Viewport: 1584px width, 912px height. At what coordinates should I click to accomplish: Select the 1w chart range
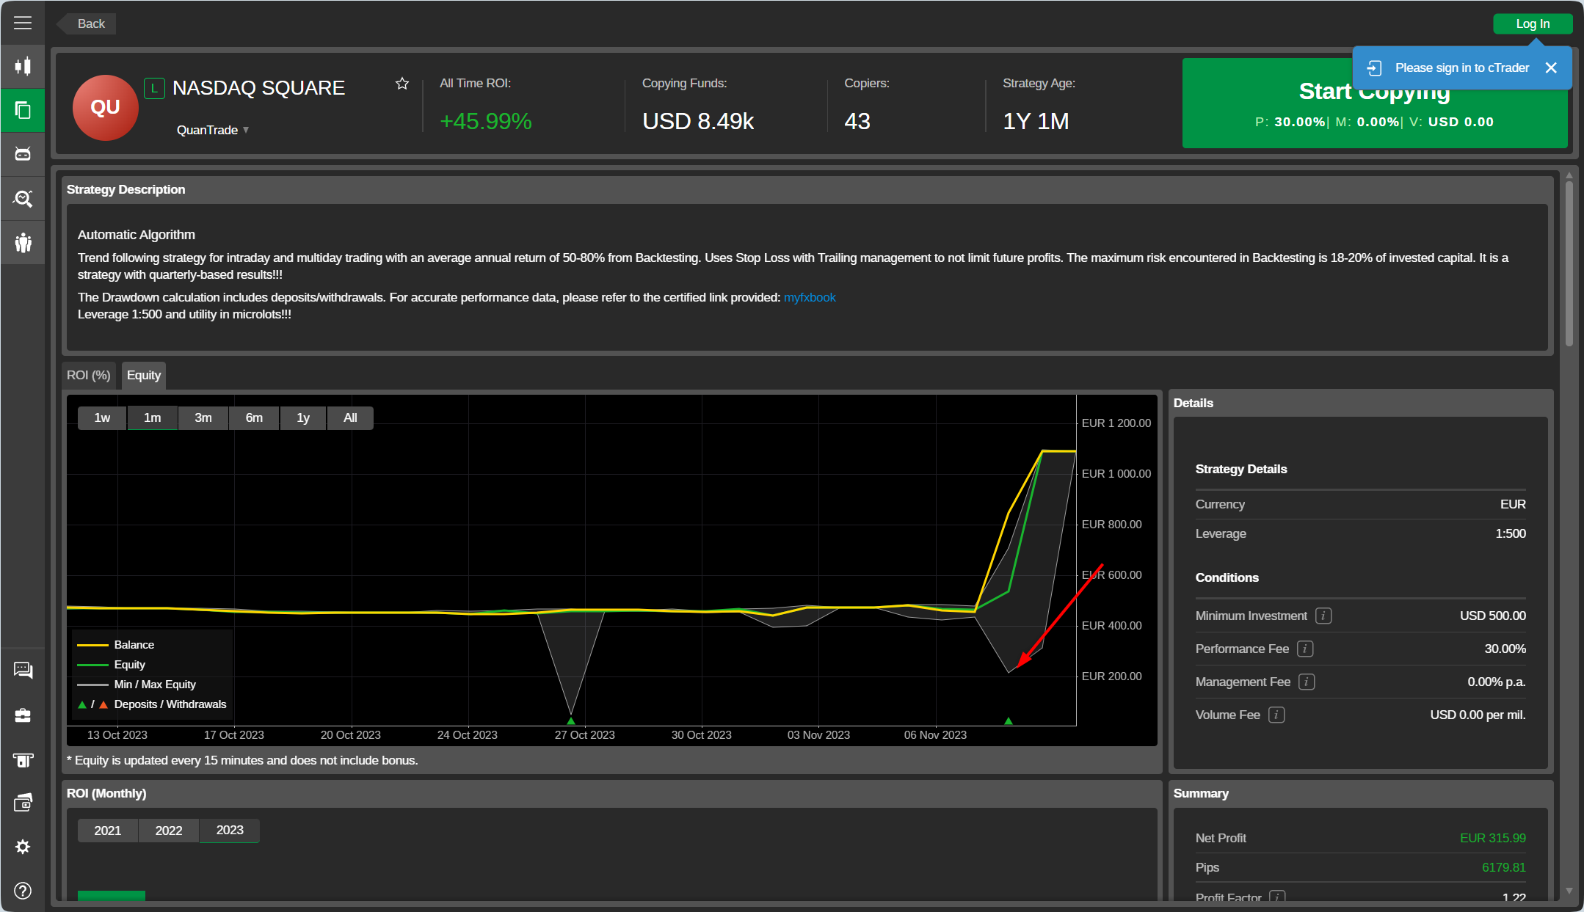coord(102,417)
